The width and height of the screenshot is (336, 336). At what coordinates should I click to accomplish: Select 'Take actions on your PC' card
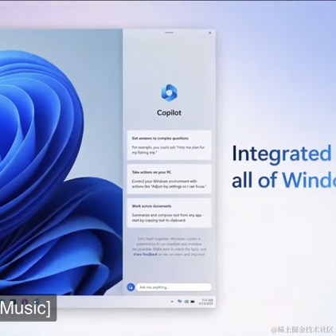169,179
